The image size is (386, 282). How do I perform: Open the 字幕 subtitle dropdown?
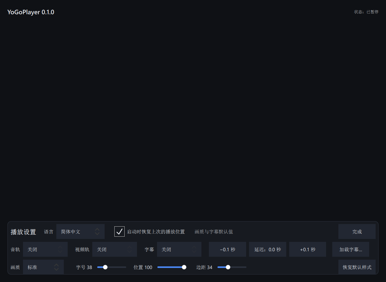pos(179,249)
